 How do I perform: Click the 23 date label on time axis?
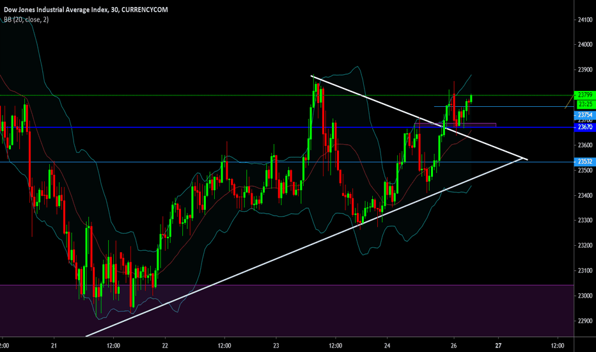click(x=276, y=346)
